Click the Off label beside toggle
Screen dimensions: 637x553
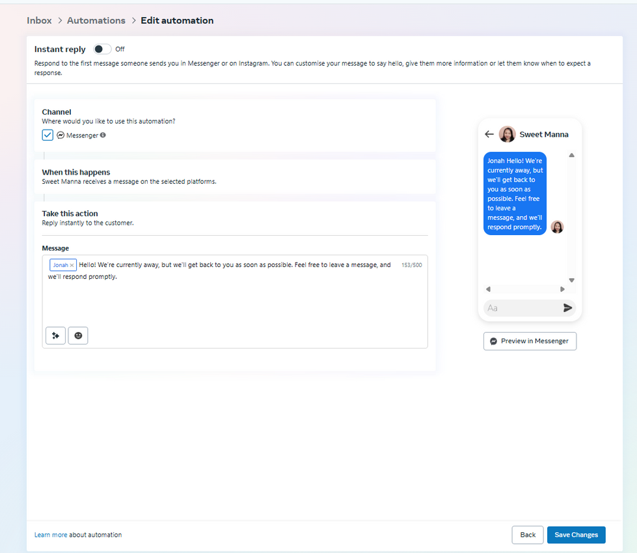click(x=120, y=50)
